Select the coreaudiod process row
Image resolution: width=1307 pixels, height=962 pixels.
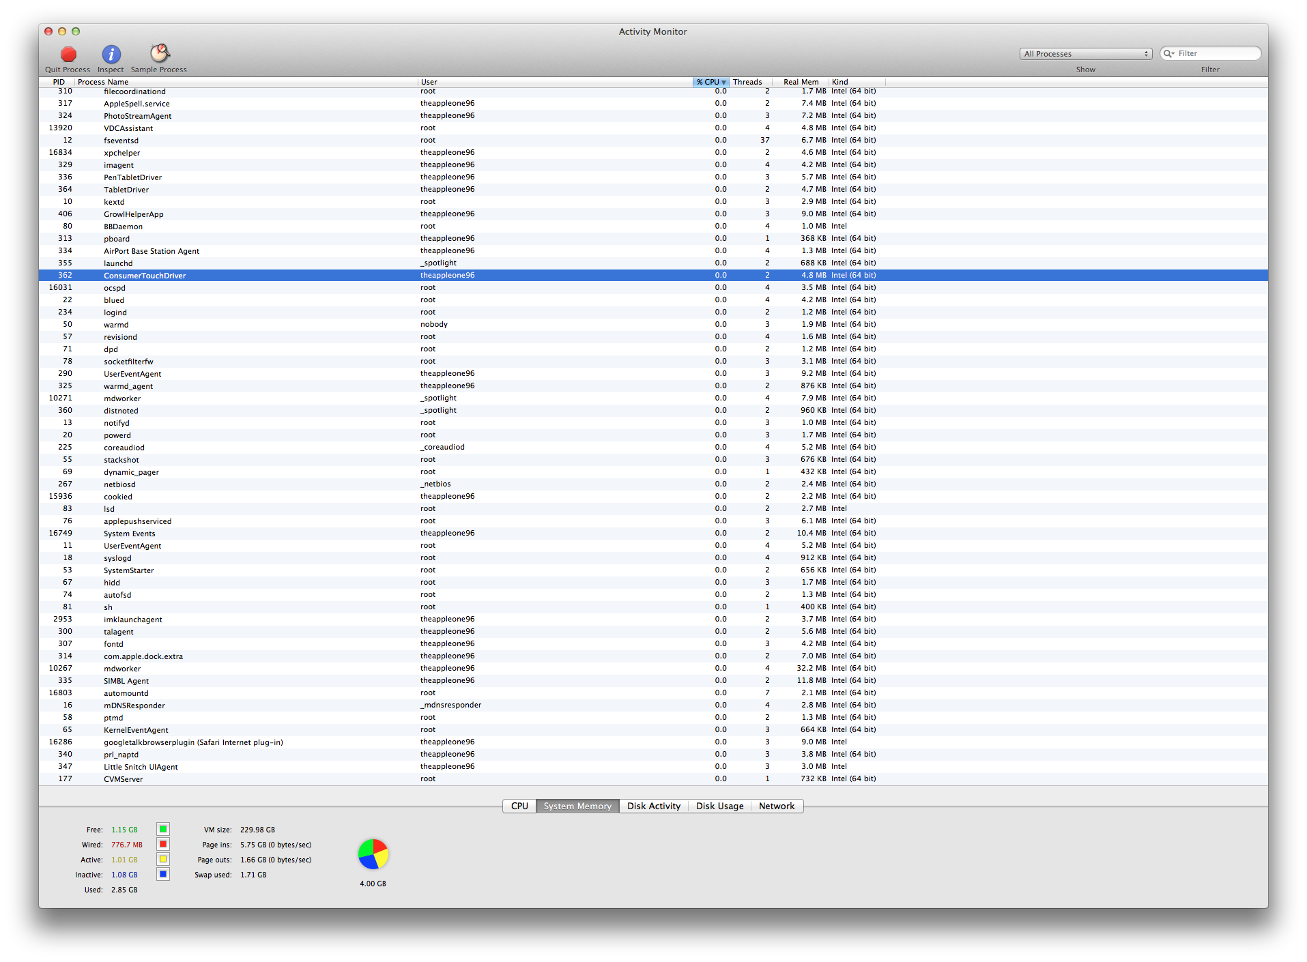coord(653,448)
